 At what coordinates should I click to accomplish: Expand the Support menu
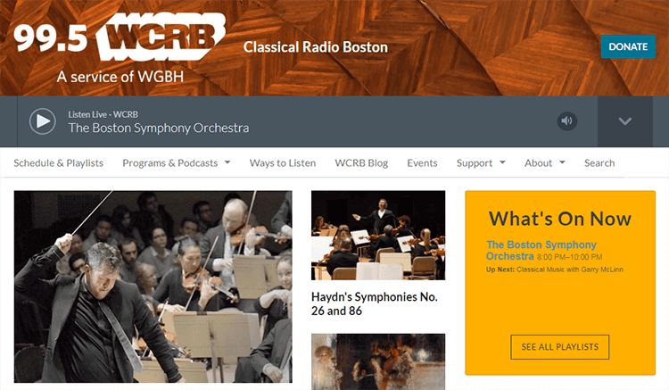[x=481, y=163]
